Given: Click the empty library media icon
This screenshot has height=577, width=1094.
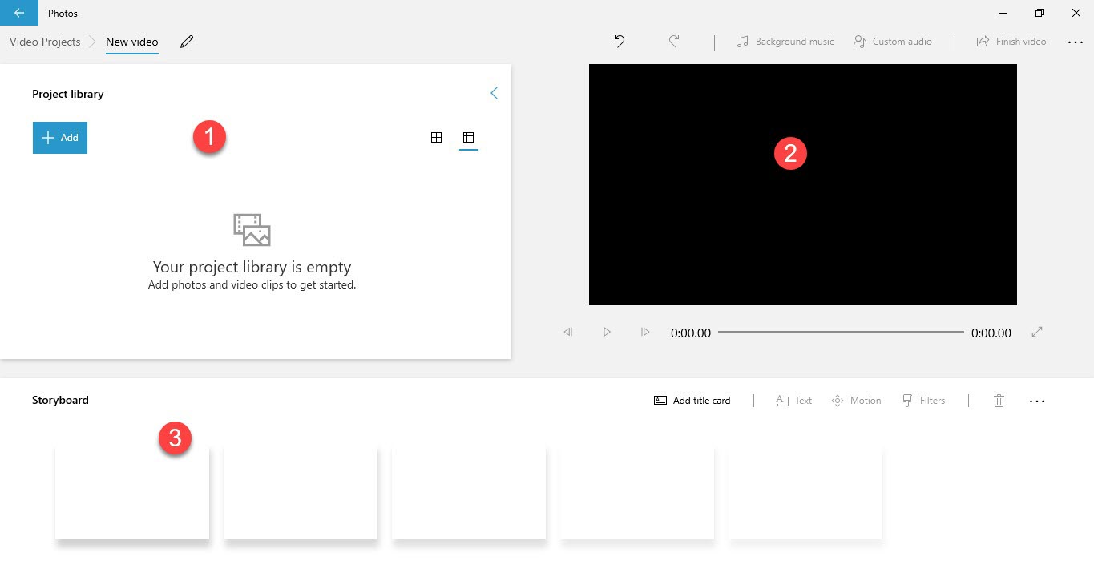Looking at the screenshot, I should click(x=252, y=230).
